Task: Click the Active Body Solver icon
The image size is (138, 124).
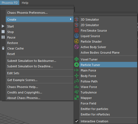Action: (77, 47)
